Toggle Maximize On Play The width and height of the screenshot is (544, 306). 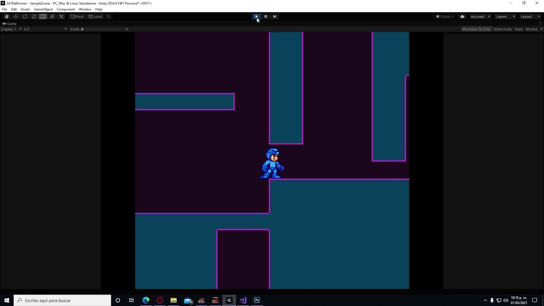(x=476, y=29)
